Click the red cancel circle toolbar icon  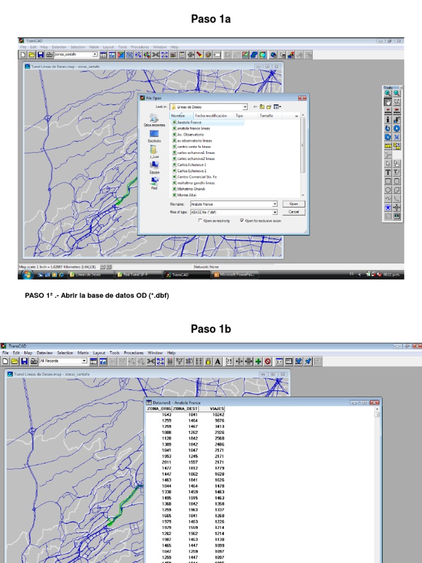tap(268, 362)
